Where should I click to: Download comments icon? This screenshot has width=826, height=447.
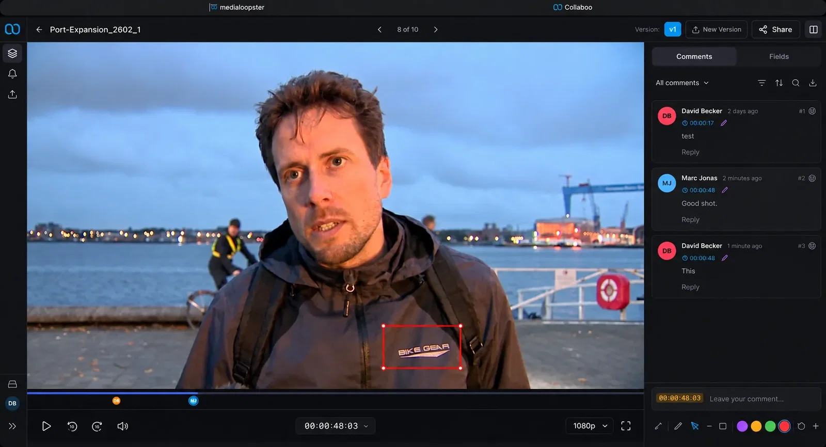813,83
